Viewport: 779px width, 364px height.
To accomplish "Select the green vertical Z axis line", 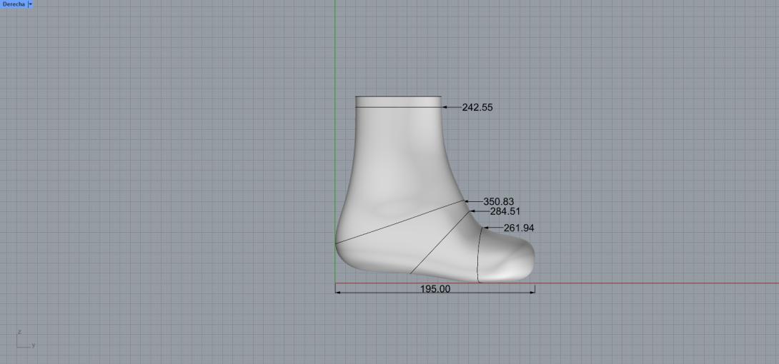I will [x=335, y=57].
